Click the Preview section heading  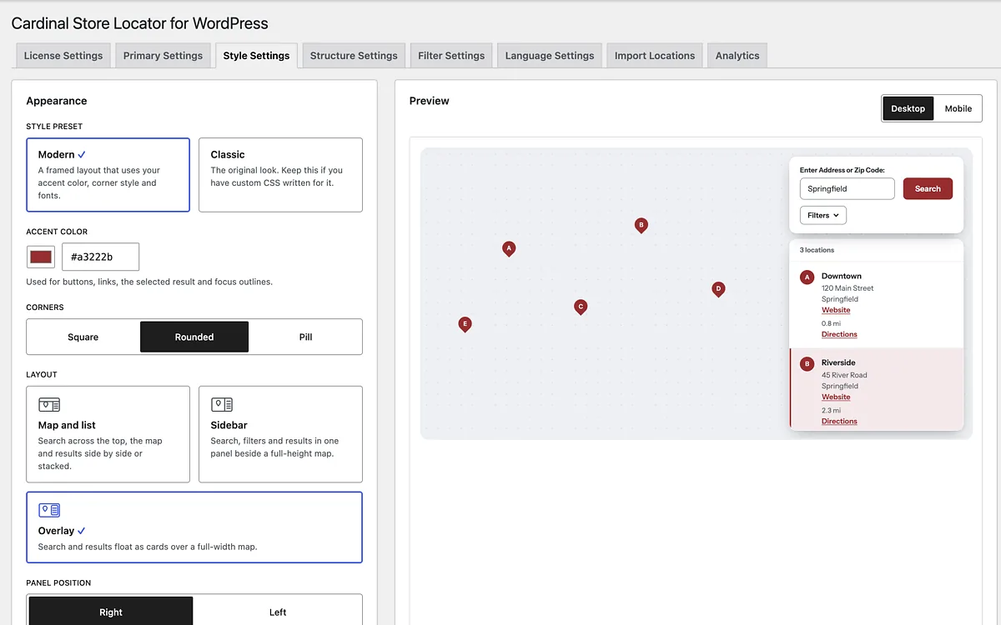(x=430, y=101)
